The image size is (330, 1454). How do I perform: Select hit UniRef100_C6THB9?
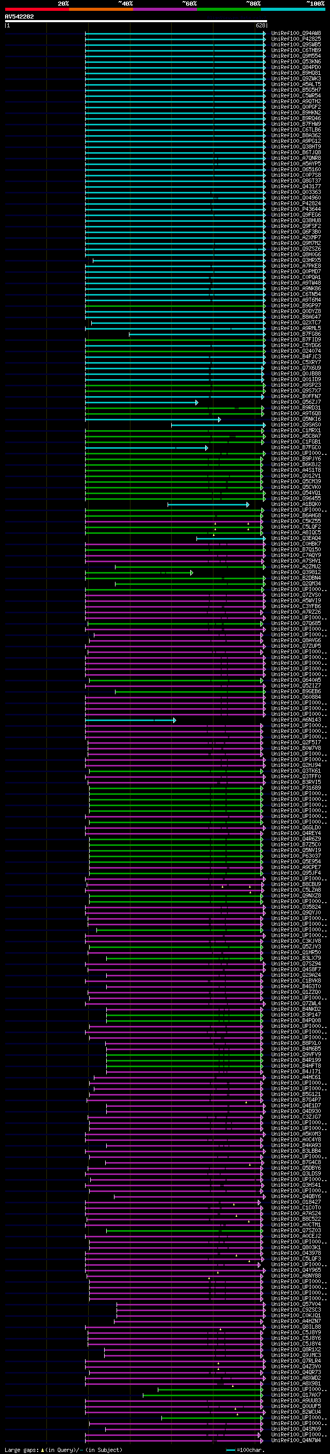click(x=296, y=50)
